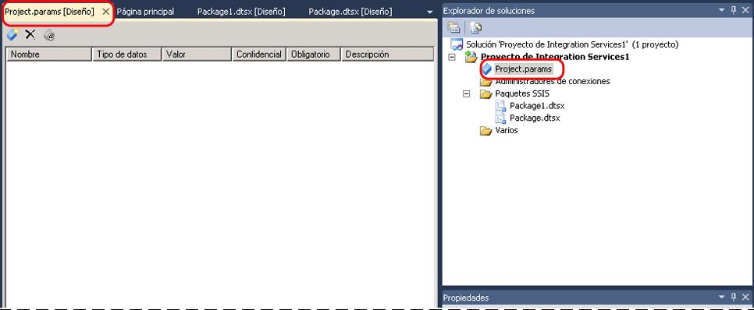Open Propiedades panel window options dropdown

[721, 298]
